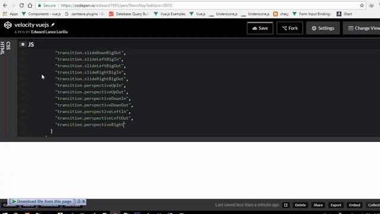
Task: Embed this pen
Action: (x=354, y=205)
